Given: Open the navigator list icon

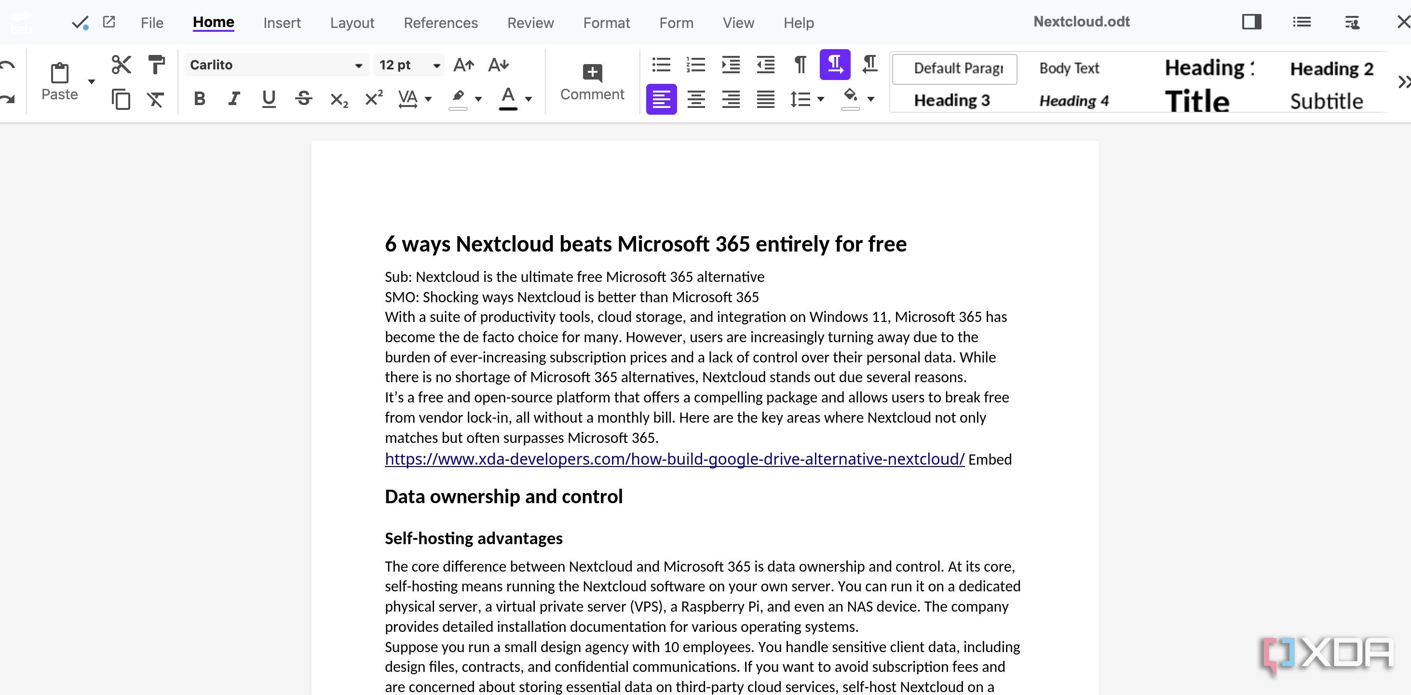Looking at the screenshot, I should coord(1302,22).
